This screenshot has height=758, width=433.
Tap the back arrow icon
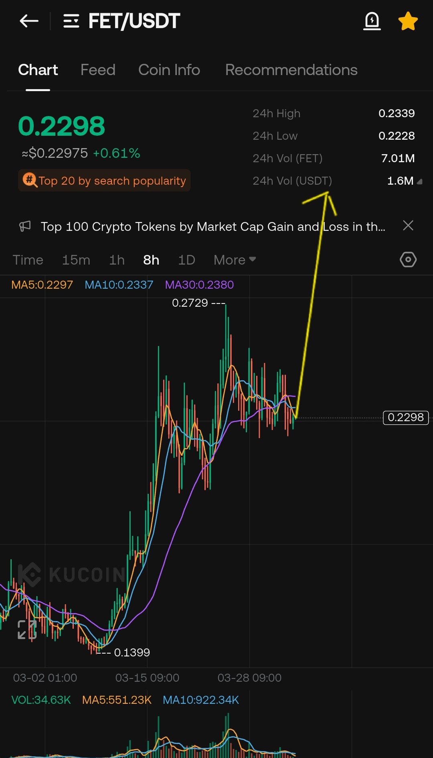coord(29,21)
